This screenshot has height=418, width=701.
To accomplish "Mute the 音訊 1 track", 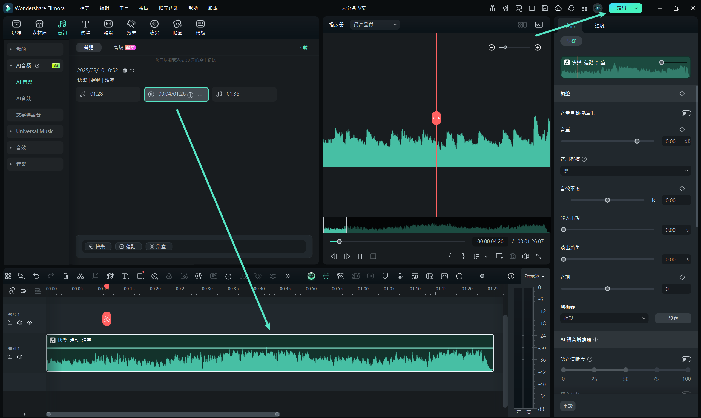I will [19, 357].
